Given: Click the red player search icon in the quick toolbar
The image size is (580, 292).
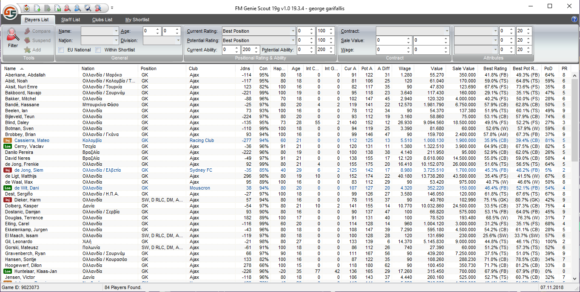Looking at the screenshot, I should 67,8.
